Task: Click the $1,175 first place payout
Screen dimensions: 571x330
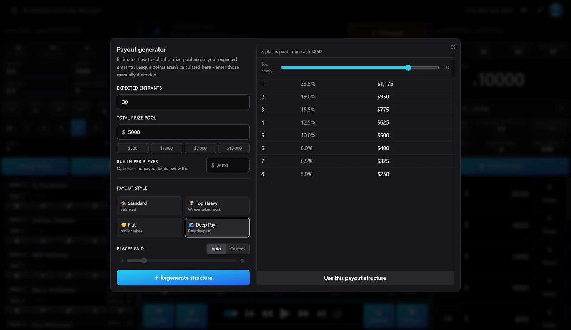Action: [x=385, y=84]
